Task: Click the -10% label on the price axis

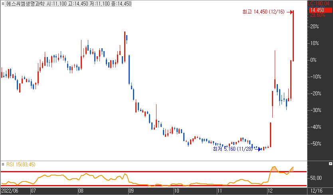Action: pyautogui.click(x=316, y=77)
